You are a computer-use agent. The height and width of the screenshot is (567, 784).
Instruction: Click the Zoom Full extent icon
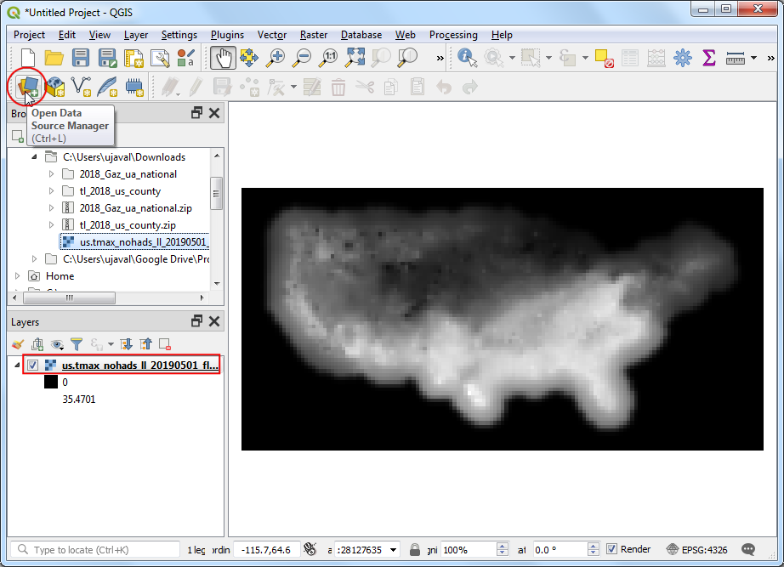click(x=355, y=58)
